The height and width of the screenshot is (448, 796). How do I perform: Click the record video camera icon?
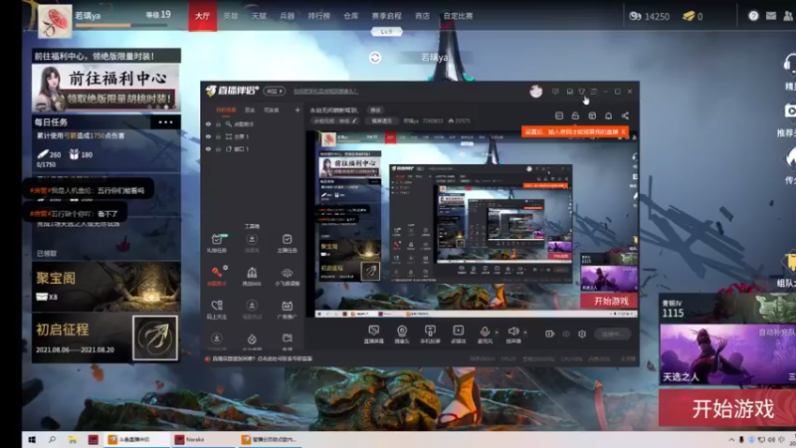tap(549, 334)
